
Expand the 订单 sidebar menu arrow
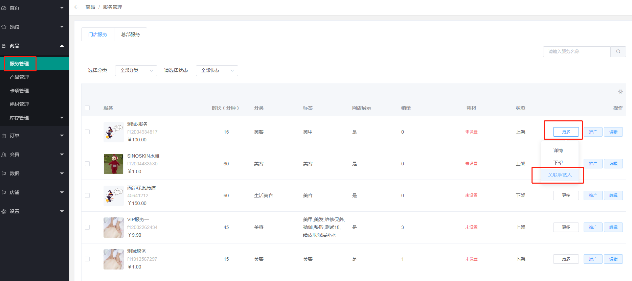click(x=62, y=136)
